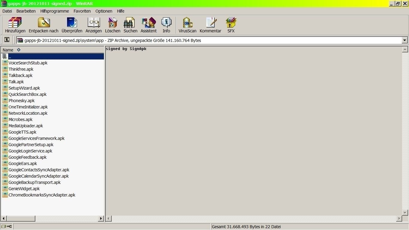Select GoogleServicesFramework.apk file
This screenshot has width=409, height=230.
[37, 138]
